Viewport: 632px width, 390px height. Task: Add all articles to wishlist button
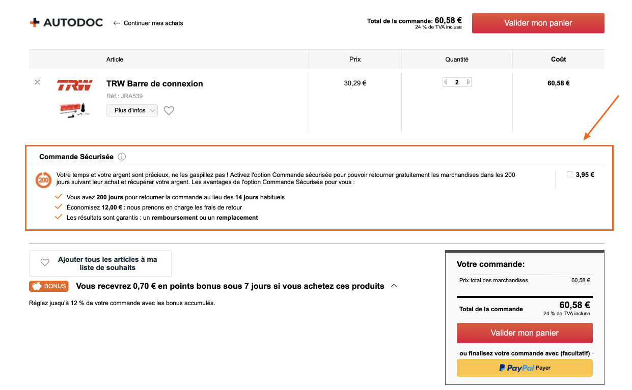pos(100,263)
